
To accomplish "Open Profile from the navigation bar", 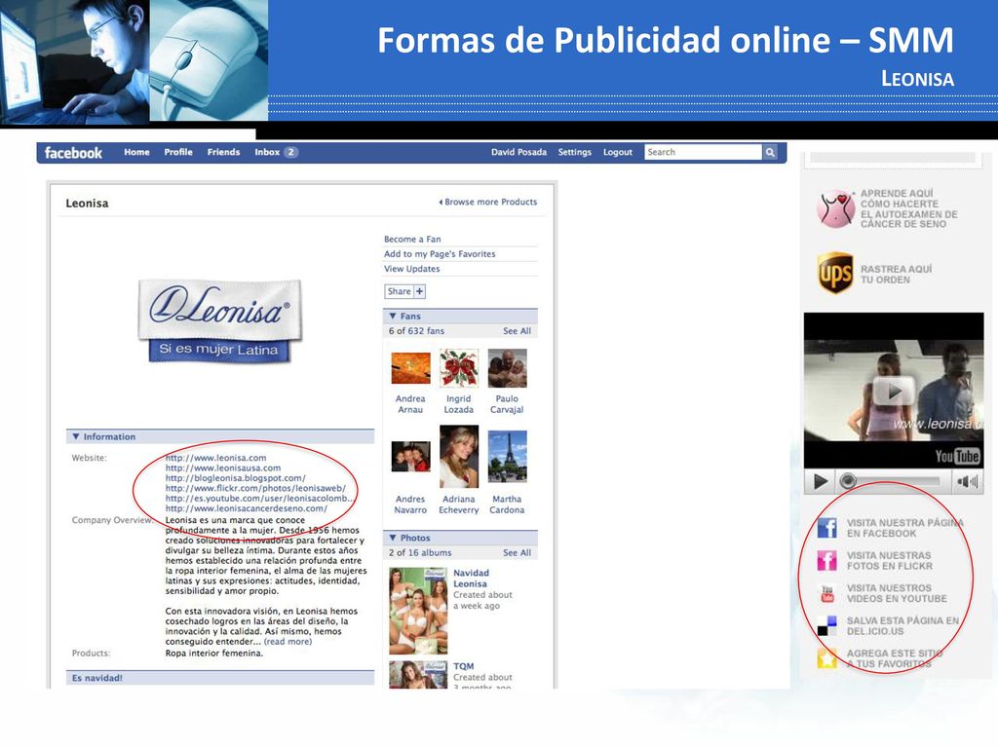I will [x=178, y=152].
